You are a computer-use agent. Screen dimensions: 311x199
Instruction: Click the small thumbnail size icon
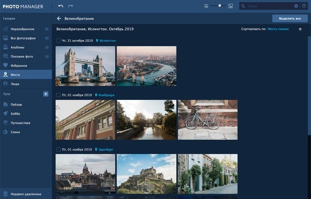click(206, 6)
